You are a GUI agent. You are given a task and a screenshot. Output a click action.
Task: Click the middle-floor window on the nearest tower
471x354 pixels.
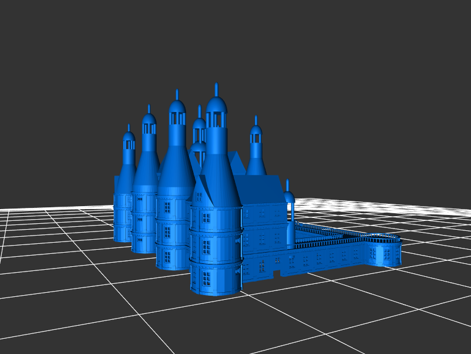tap(207, 247)
